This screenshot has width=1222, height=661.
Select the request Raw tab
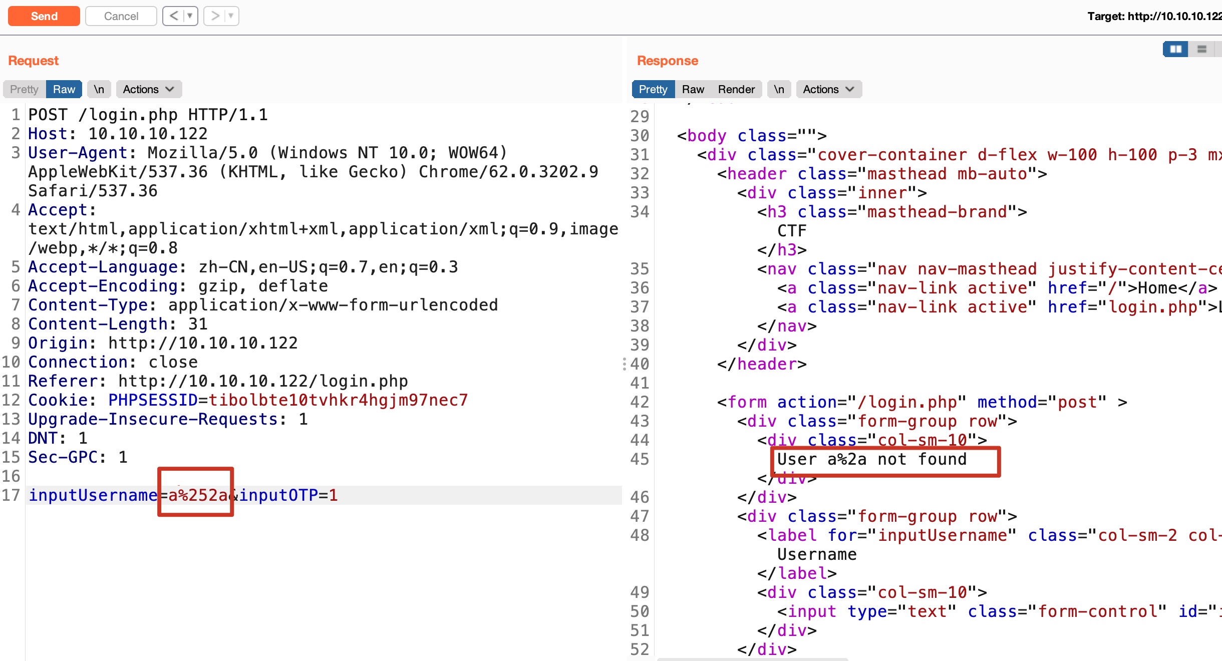64,89
